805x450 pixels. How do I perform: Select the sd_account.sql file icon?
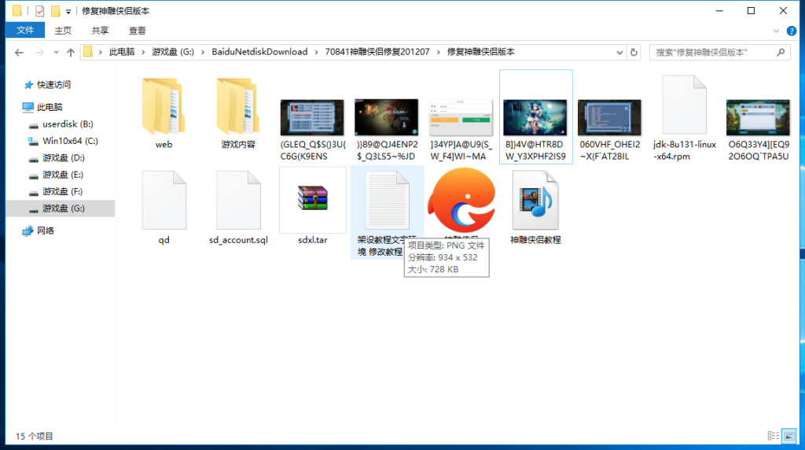pyautogui.click(x=238, y=201)
